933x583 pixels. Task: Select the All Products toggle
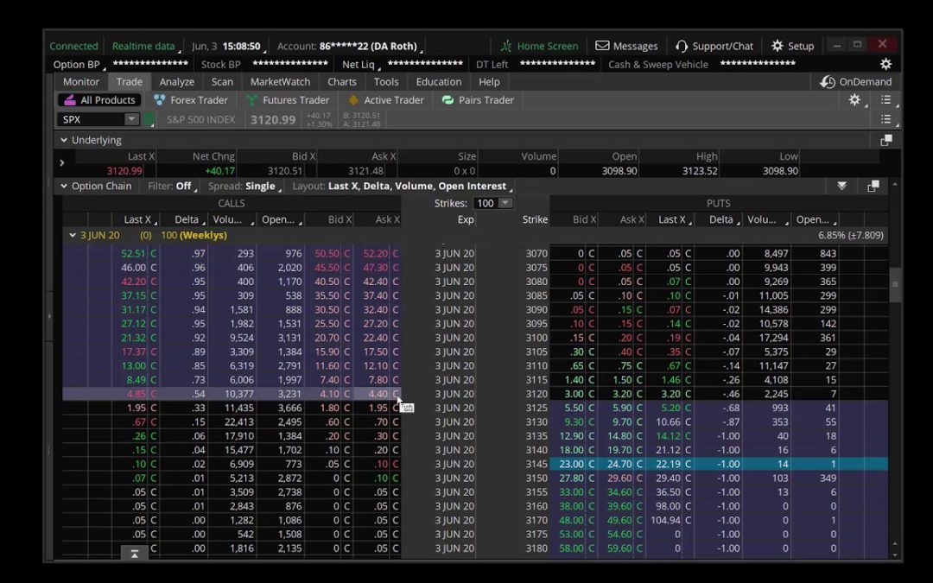[98, 99]
